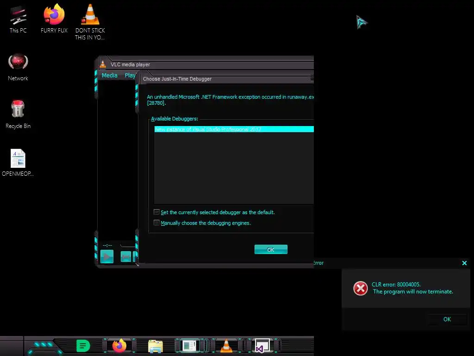Image resolution: width=474 pixels, height=356 pixels.
Task: Click CLR error: 80004005 message
Action: 396,285
